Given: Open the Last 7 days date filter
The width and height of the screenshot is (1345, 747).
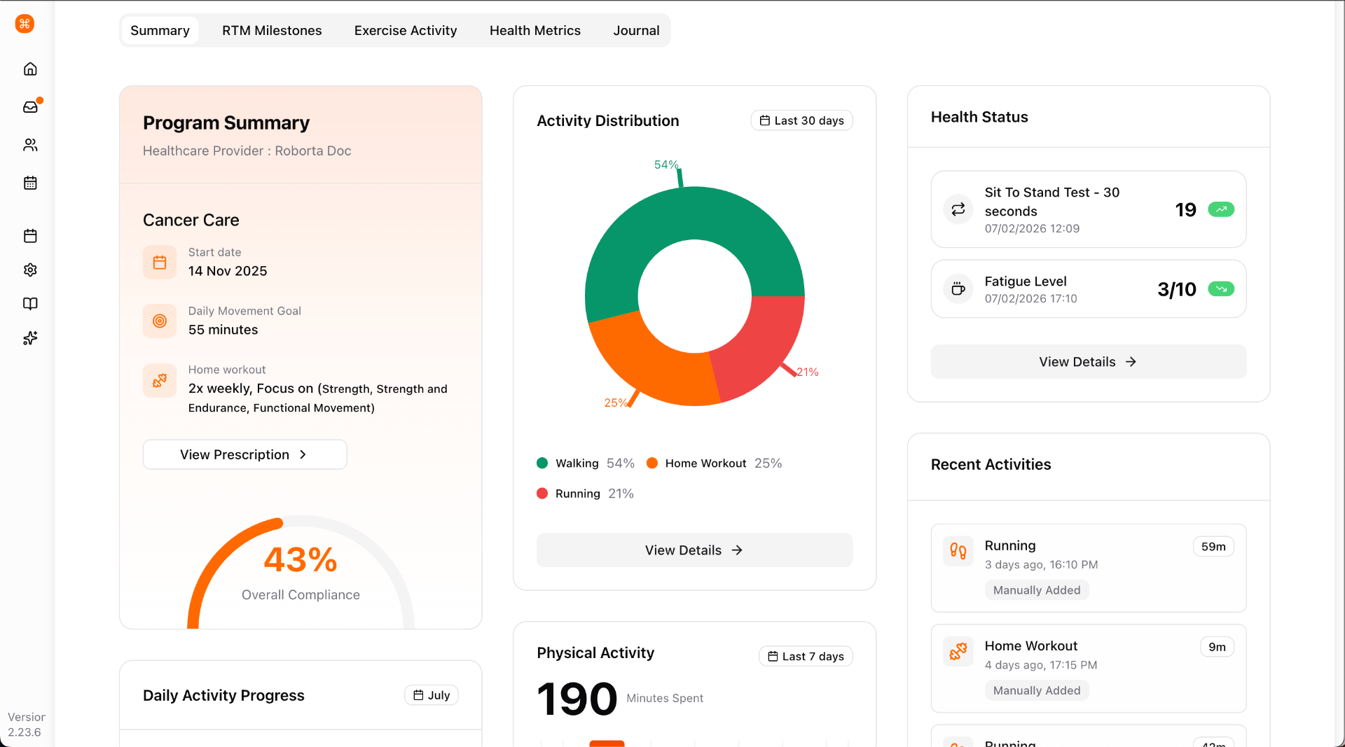Looking at the screenshot, I should click(x=806, y=656).
